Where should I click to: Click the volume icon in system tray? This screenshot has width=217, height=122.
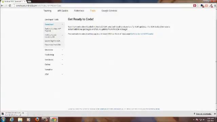point(203,120)
